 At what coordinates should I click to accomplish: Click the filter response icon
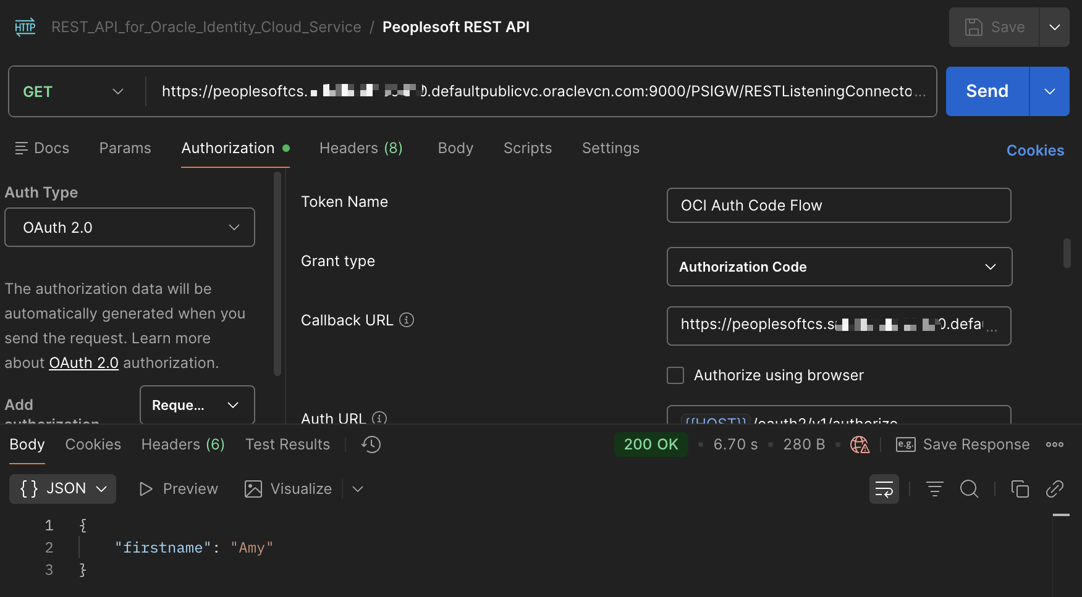pyautogui.click(x=934, y=489)
